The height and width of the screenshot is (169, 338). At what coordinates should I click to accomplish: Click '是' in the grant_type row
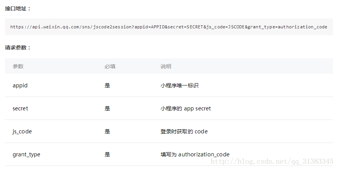[x=107, y=154]
